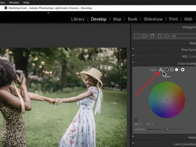196x147 pixels.
Task: Toggle the Tone Curve panel switch
Action: tap(133, 49)
